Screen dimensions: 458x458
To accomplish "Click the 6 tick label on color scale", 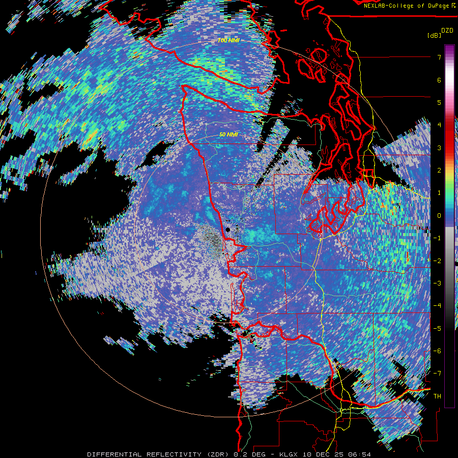I will point(439,80).
